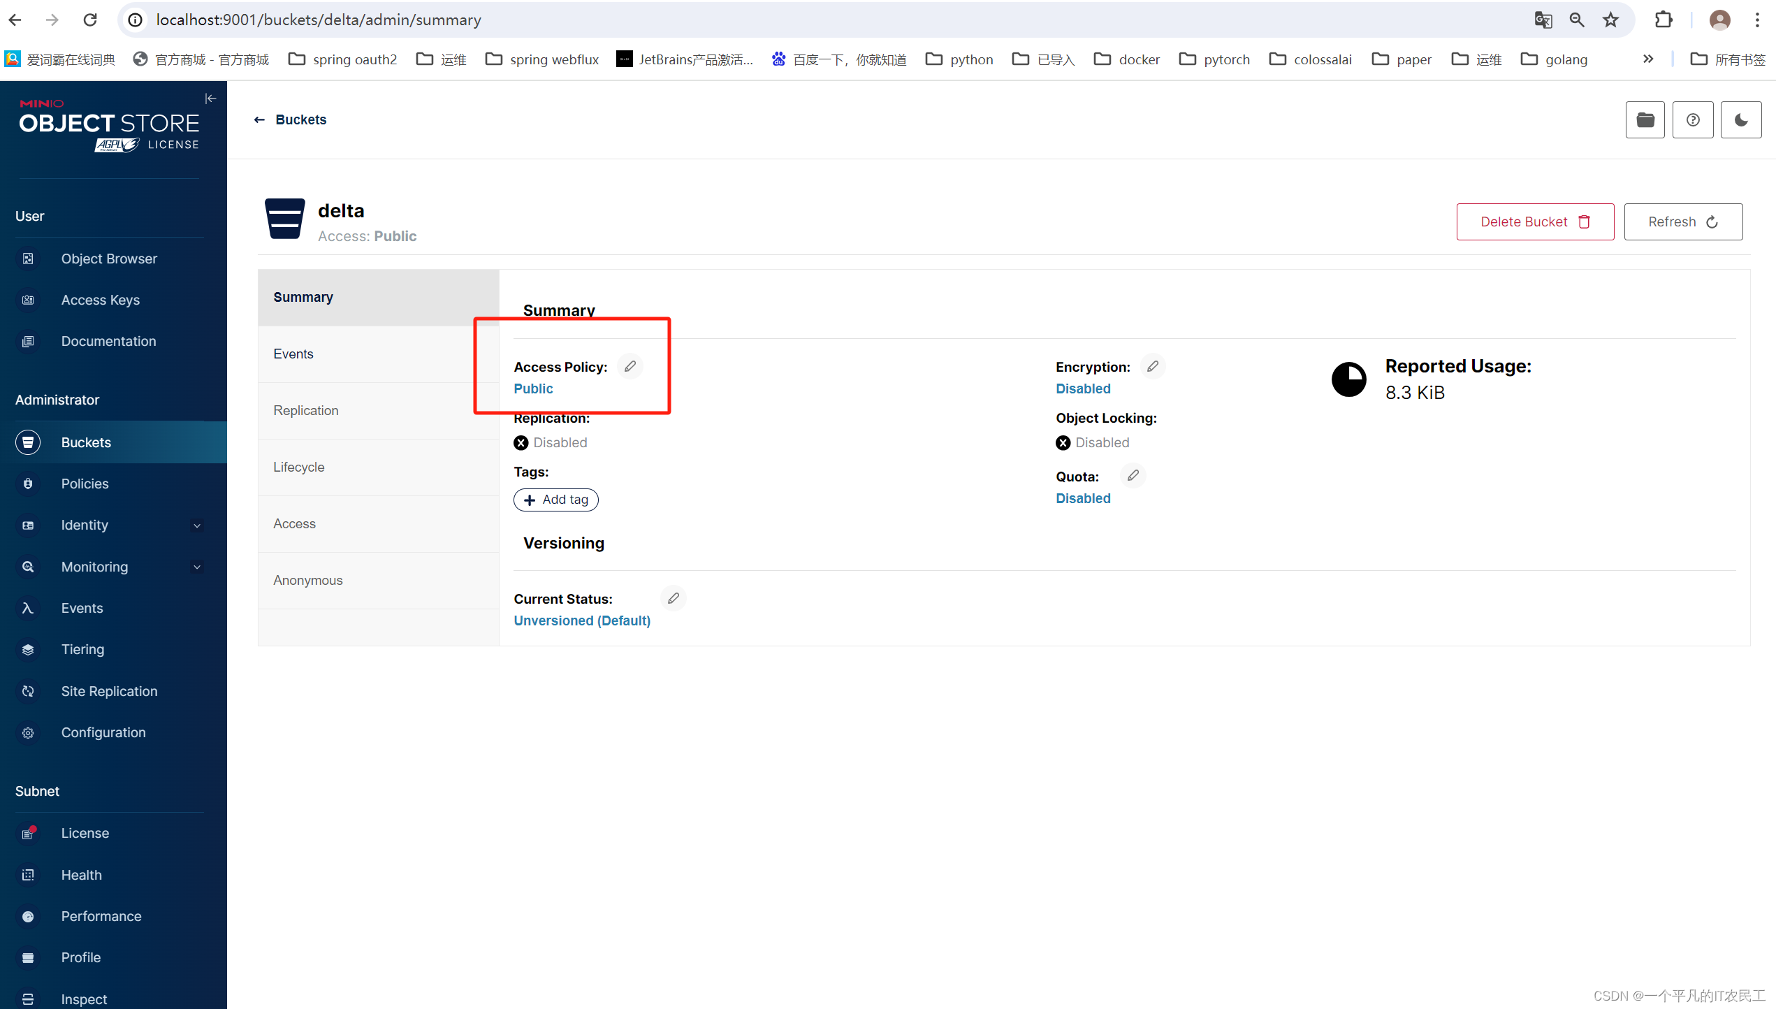Expand the Monitoring menu
1776x1009 pixels.
(197, 567)
